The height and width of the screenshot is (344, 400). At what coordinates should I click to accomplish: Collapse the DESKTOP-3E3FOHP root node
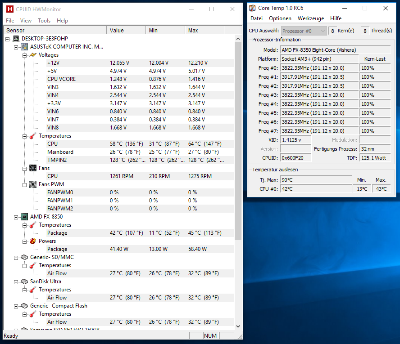pyautogui.click(x=8, y=39)
